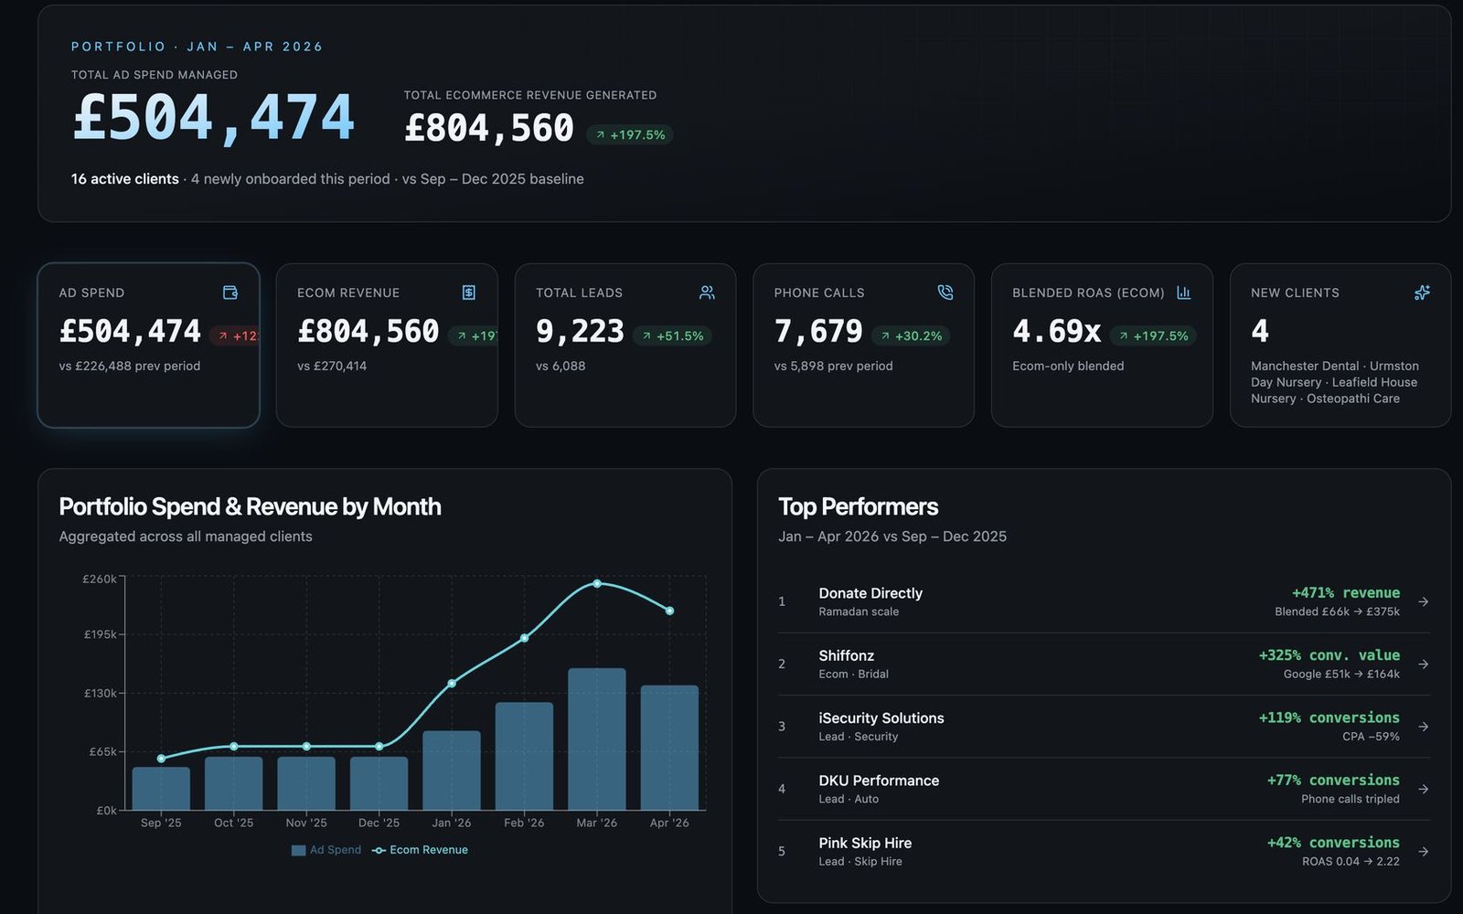This screenshot has width=1463, height=914.
Task: Click the wallet icon on Ad Spend card
Action: tap(230, 292)
